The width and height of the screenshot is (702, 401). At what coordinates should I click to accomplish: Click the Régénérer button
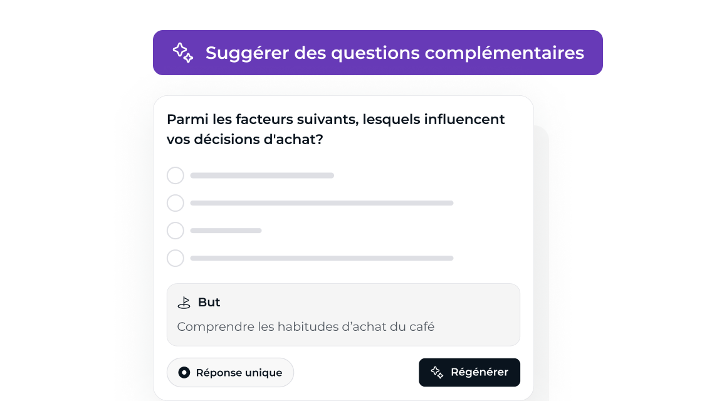click(x=469, y=372)
